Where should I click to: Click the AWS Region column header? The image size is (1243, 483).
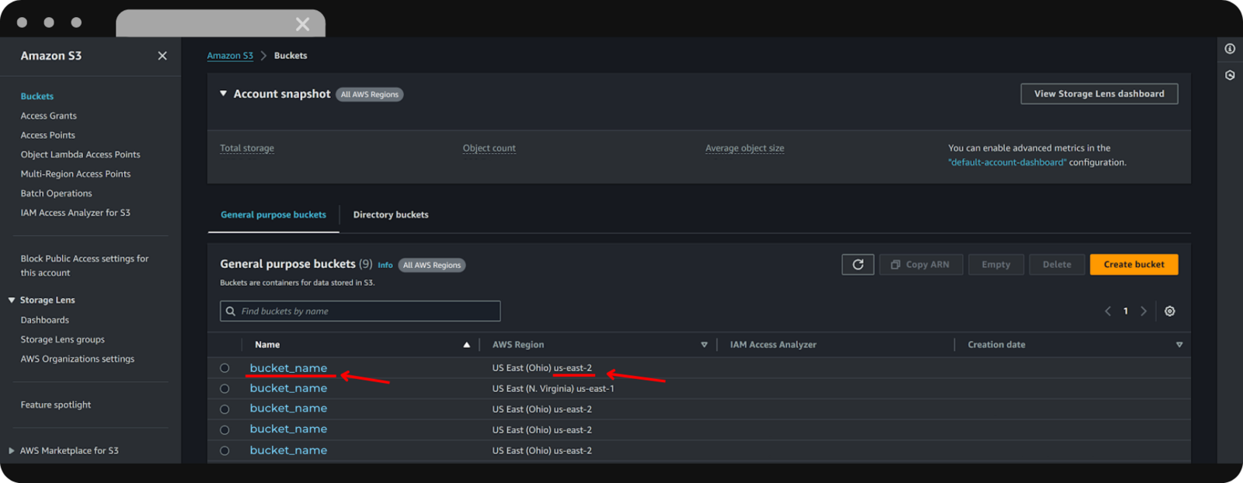[x=518, y=345]
